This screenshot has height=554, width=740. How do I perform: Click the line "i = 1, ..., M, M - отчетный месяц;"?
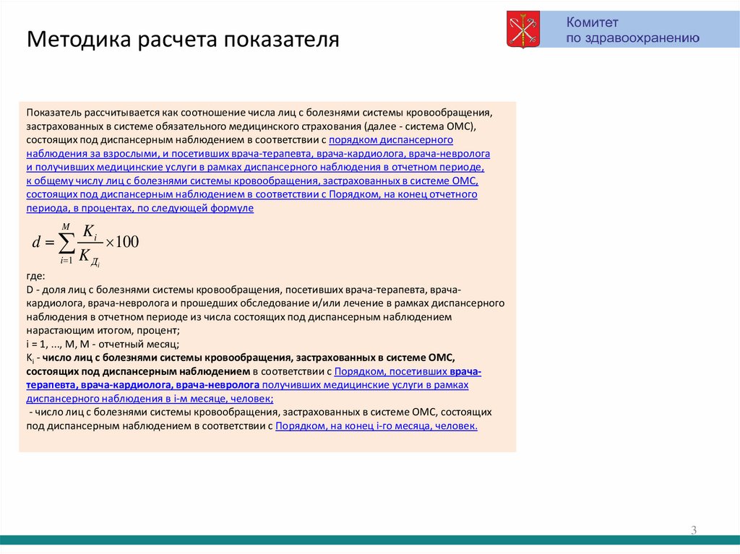[x=103, y=345]
